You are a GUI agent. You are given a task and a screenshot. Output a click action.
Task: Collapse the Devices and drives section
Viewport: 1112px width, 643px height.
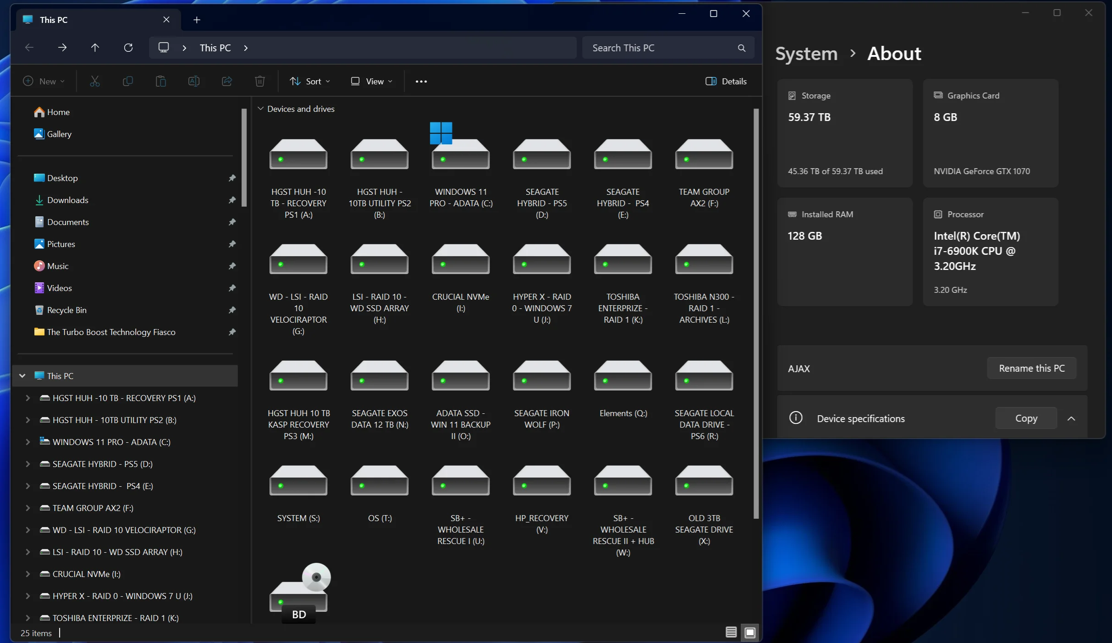tap(260, 109)
